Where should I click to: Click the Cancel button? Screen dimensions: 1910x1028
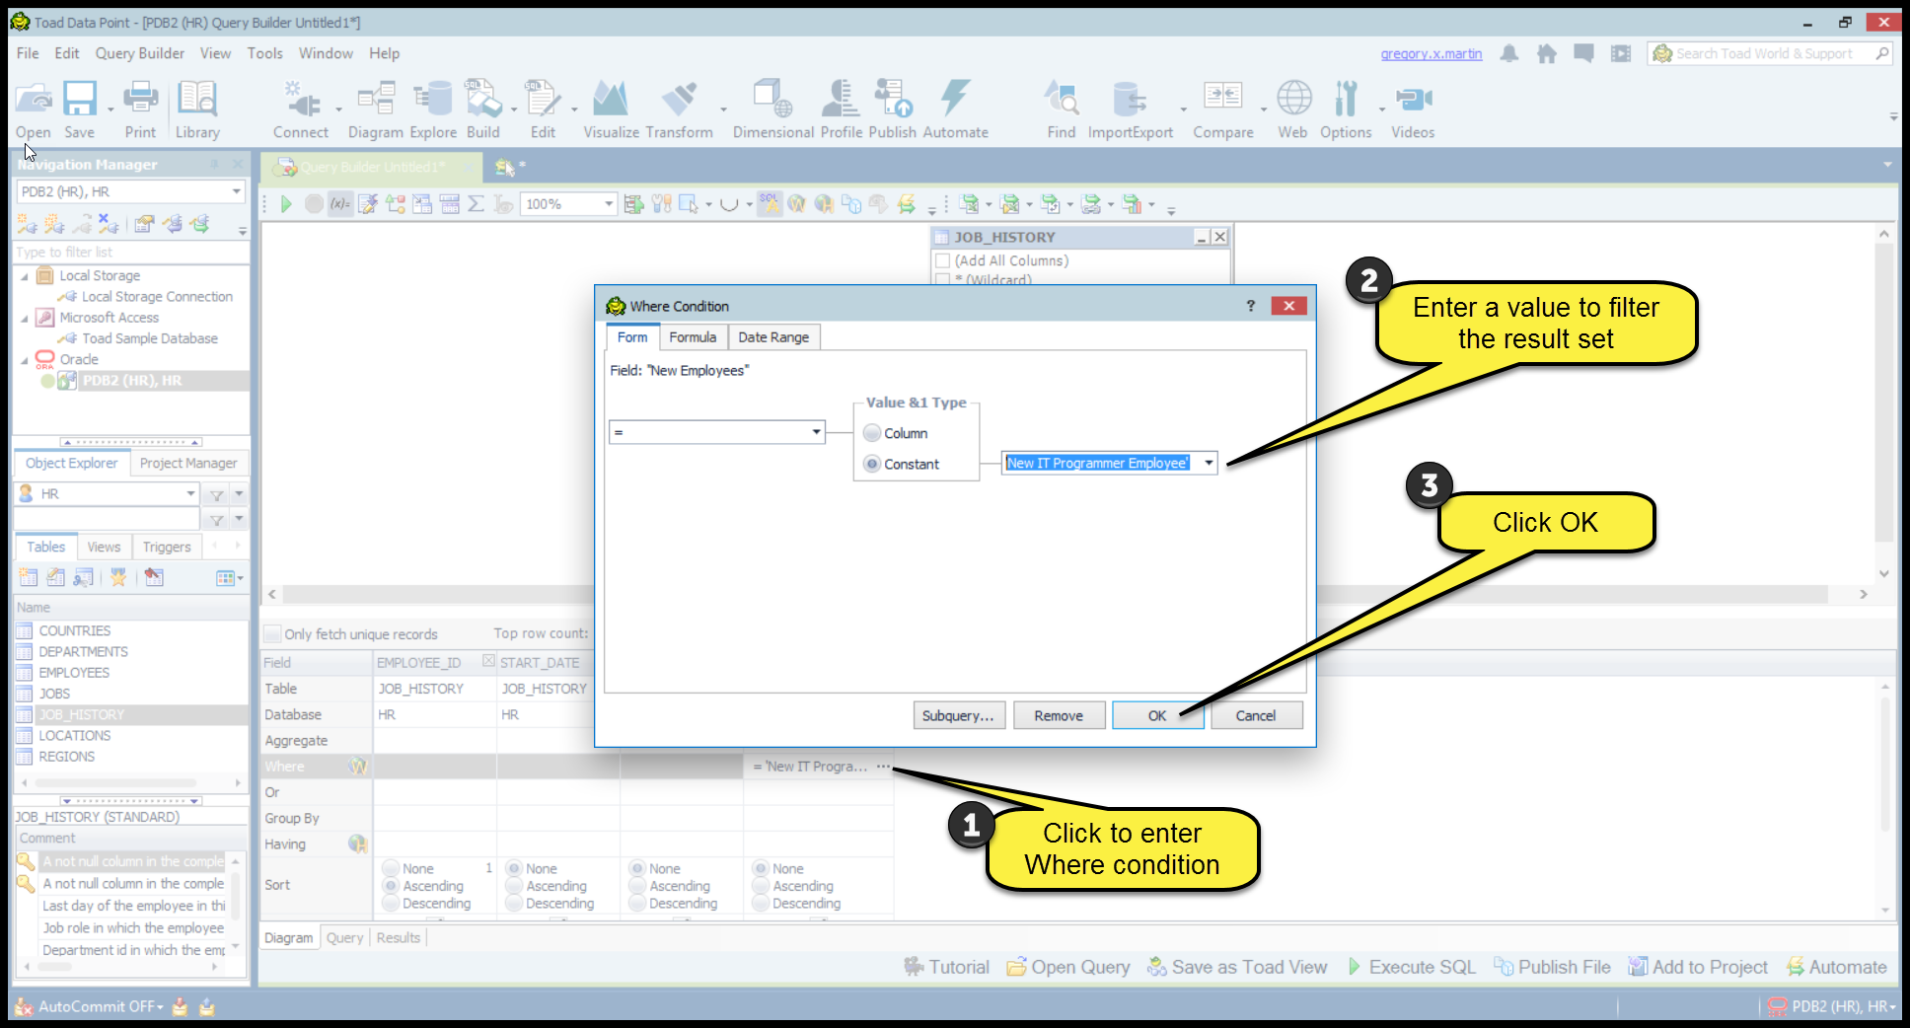1256,715
